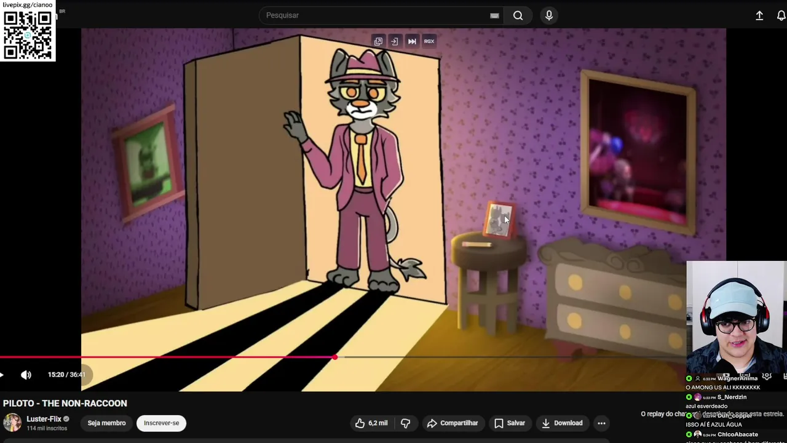This screenshot has width=787, height=443.
Task: Click the video title PILOTO - THE NON-RACCOON
Action: [65, 404]
